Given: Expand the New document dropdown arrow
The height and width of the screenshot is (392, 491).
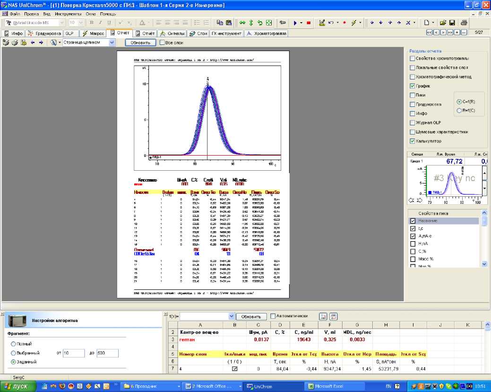Looking at the screenshot, I should tap(433, 23).
